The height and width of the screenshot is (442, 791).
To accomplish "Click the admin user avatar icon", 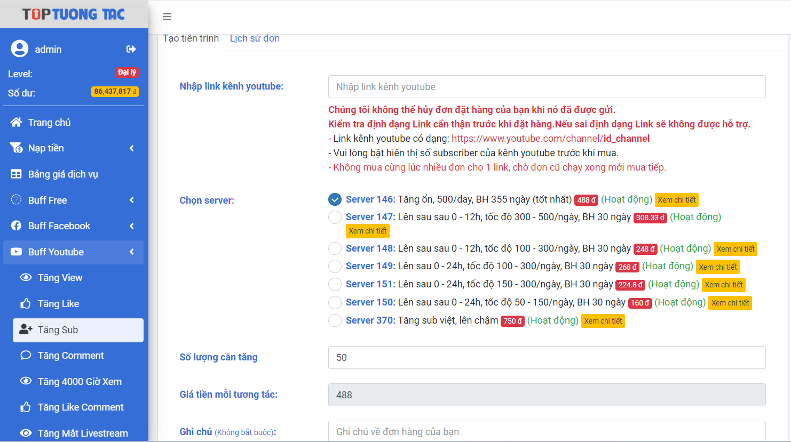I will (20, 49).
